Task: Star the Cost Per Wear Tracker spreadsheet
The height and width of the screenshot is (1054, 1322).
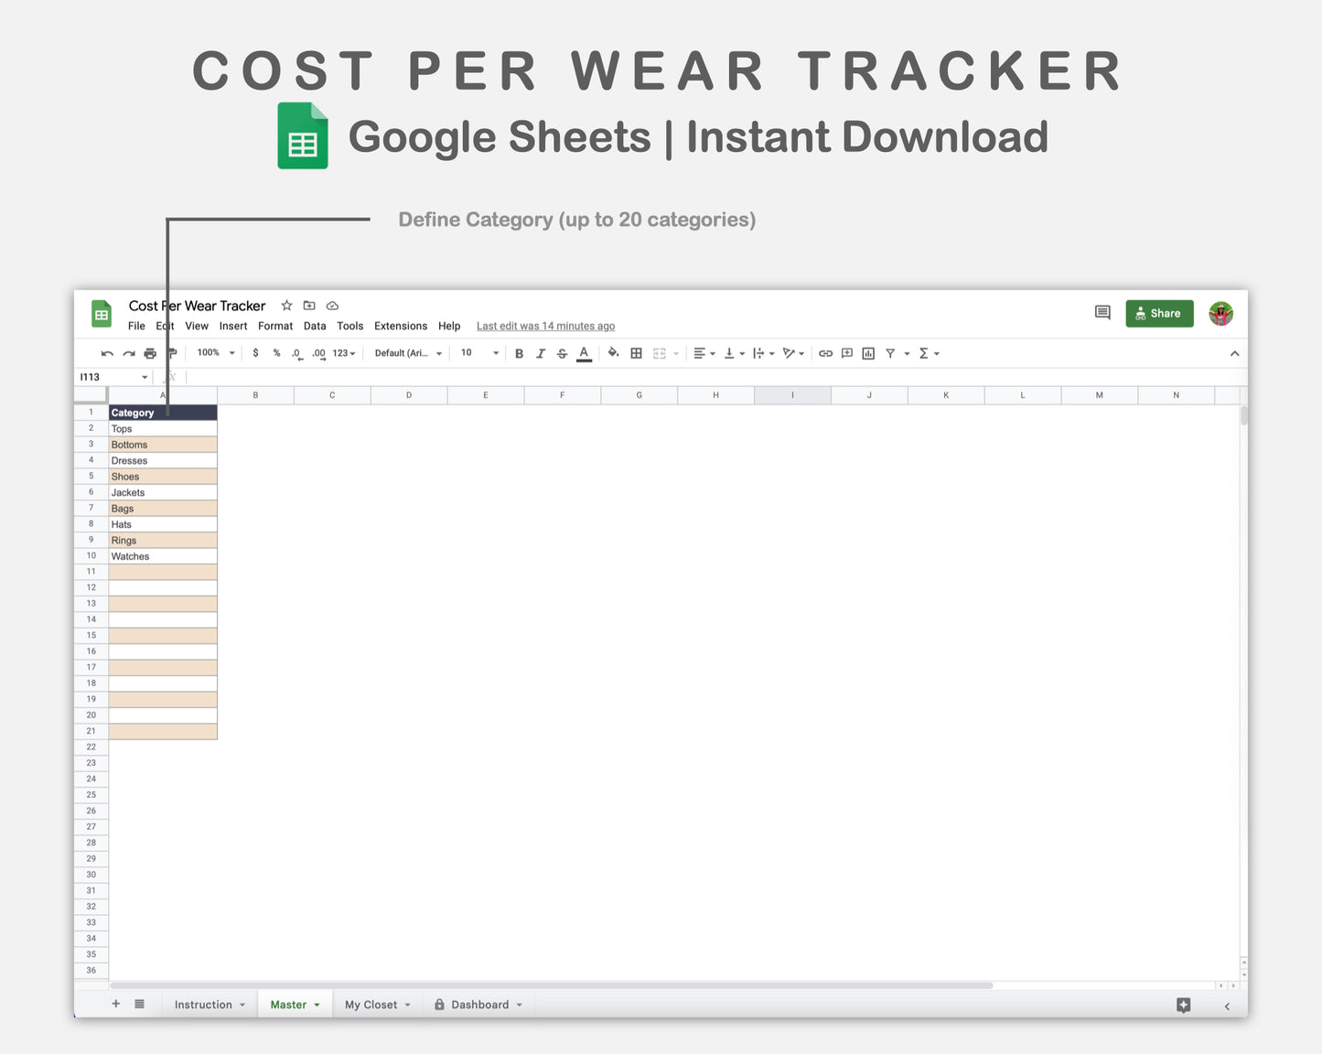Action: point(286,306)
